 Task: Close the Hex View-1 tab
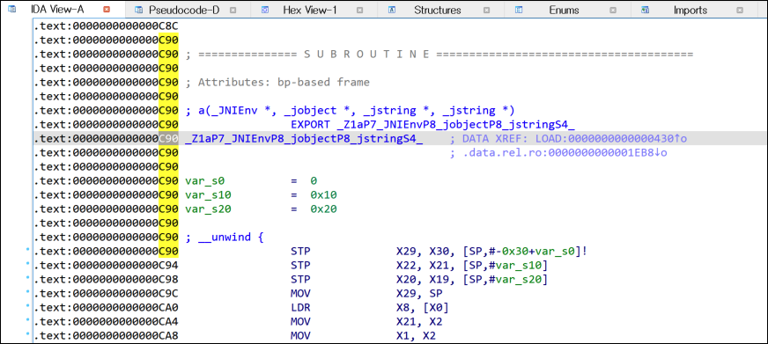[x=359, y=10]
